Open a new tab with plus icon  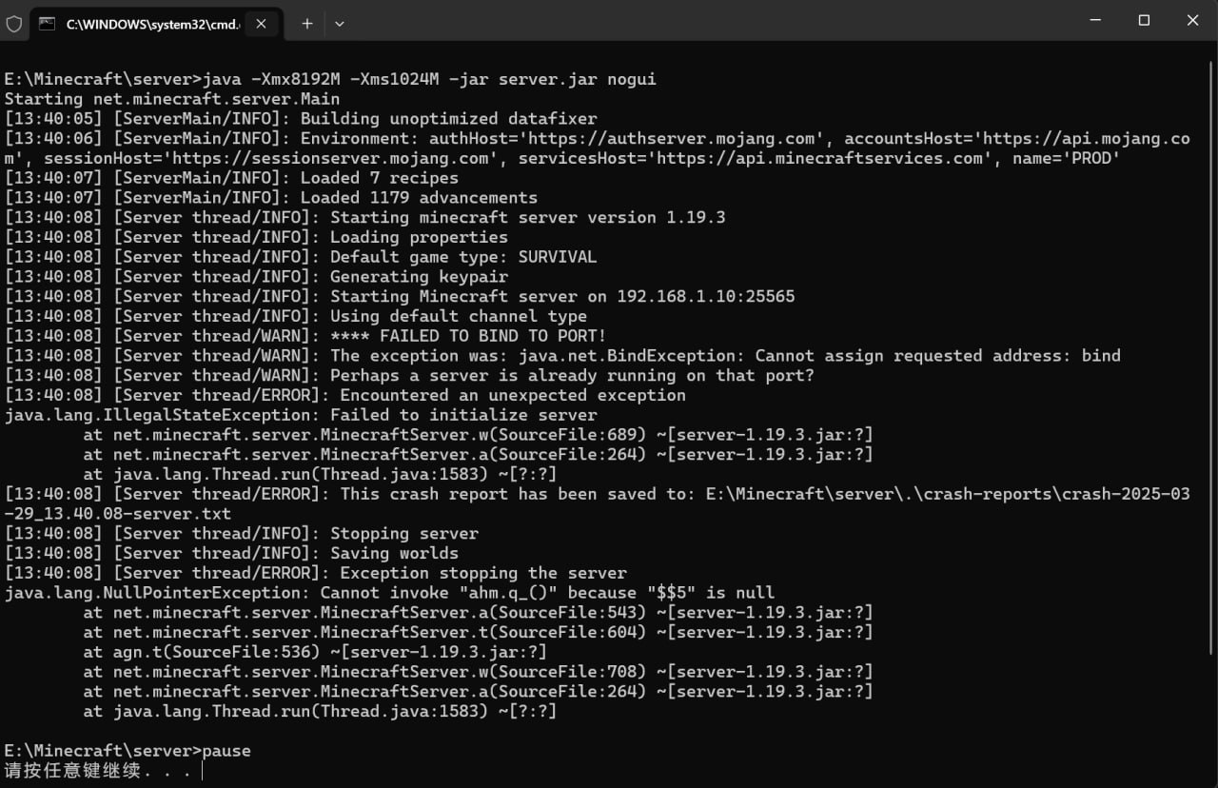coord(306,24)
